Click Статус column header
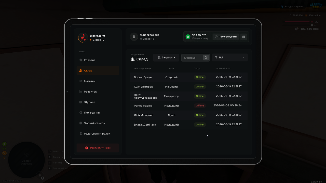 [x=197, y=68]
